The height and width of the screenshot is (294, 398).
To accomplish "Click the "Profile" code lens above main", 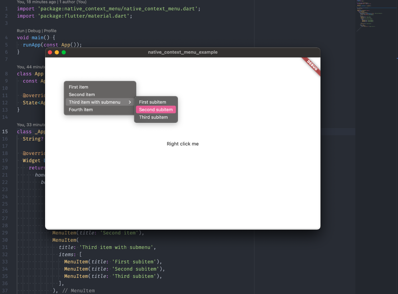I will (50, 31).
